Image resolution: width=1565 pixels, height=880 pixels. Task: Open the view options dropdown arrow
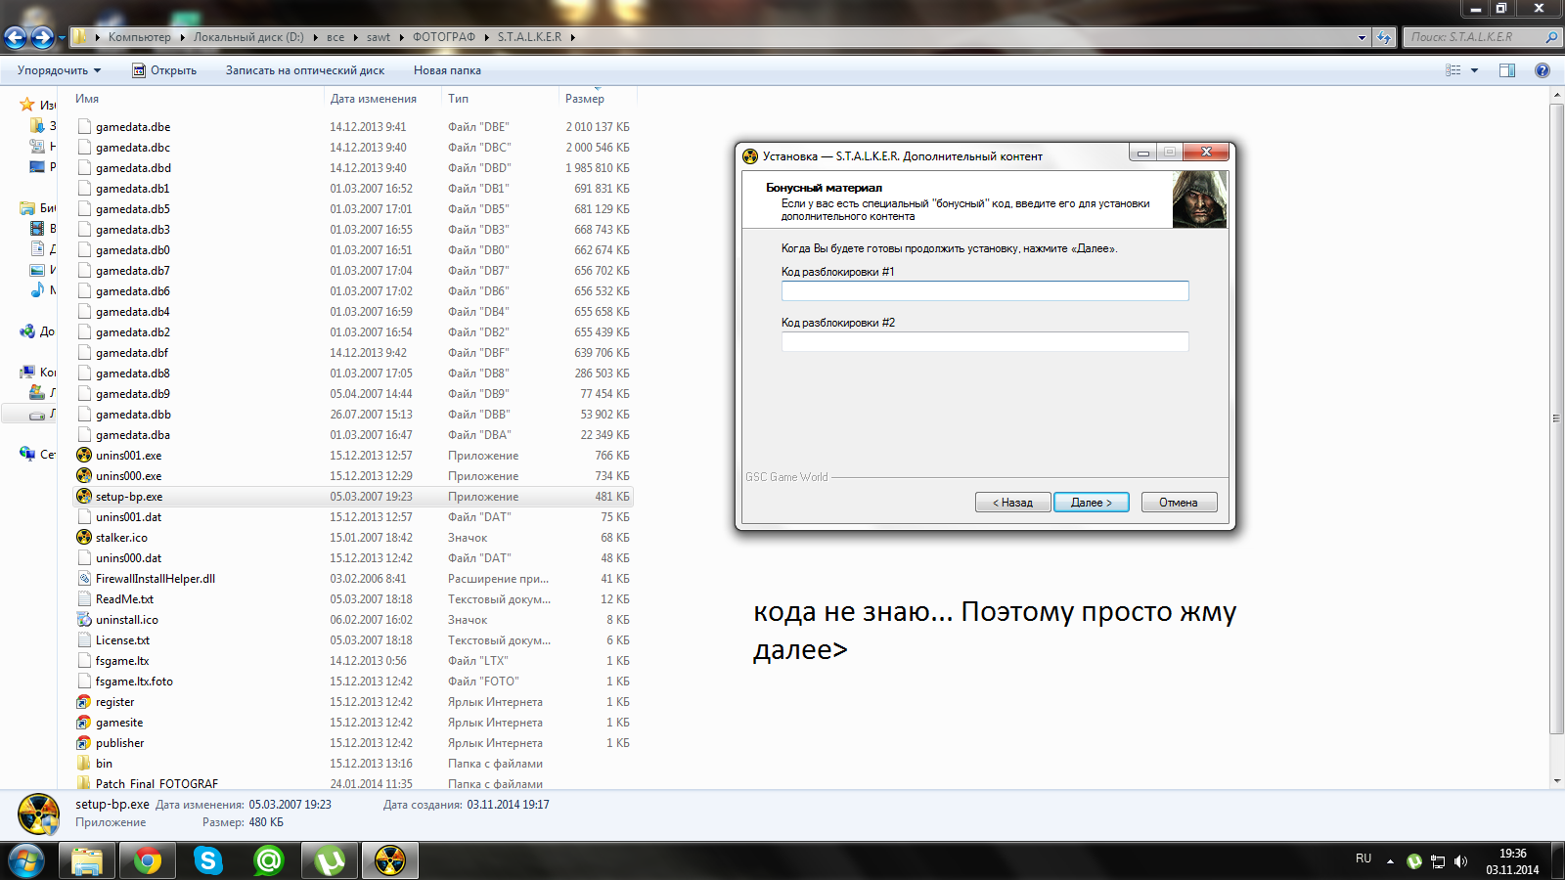coord(1474,70)
